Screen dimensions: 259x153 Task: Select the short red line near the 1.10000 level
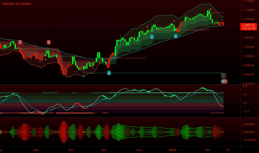click(217, 13)
